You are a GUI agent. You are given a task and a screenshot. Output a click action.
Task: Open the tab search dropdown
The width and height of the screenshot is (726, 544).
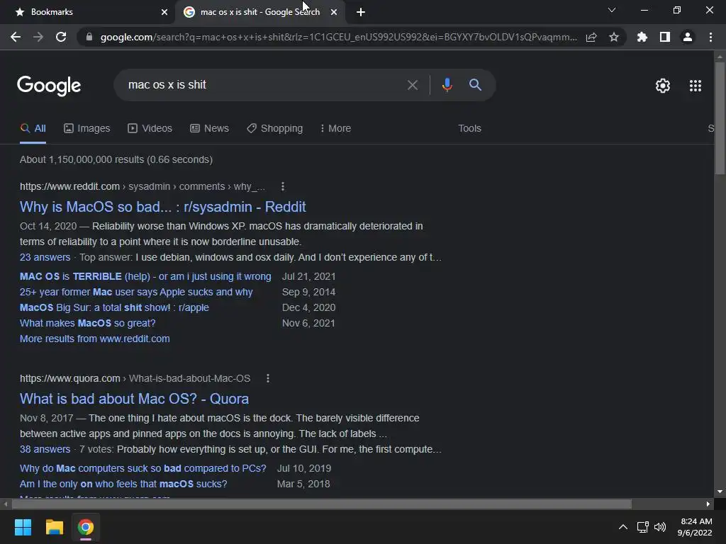pos(612,10)
